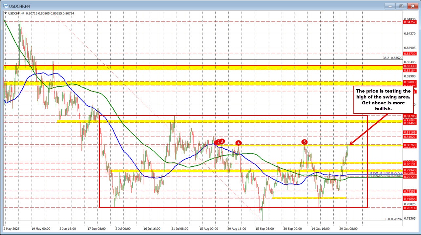Select numbered marker 5 above the candles

point(304,142)
